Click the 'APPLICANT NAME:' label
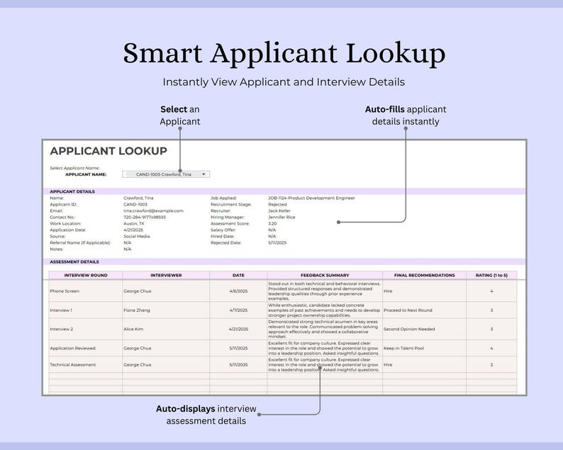Viewport: 563px width, 450px height. pos(86,174)
